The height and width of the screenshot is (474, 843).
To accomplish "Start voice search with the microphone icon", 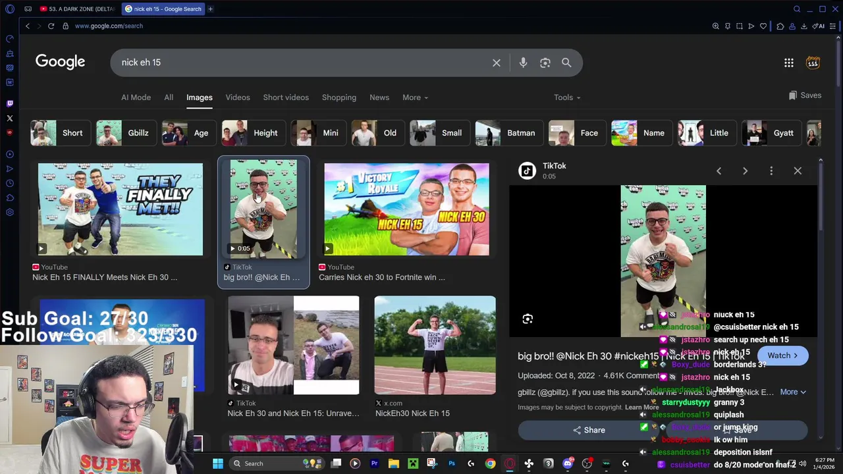I will (523, 63).
